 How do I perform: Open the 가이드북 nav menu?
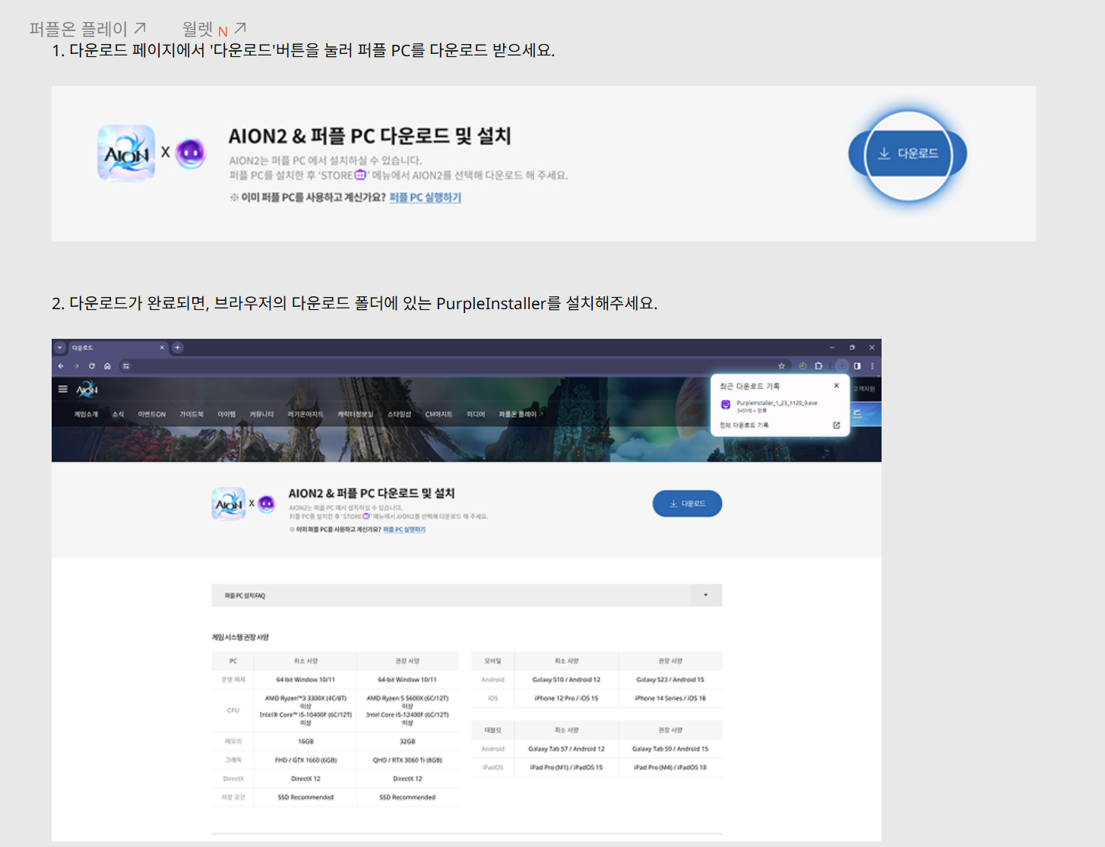[x=192, y=414]
